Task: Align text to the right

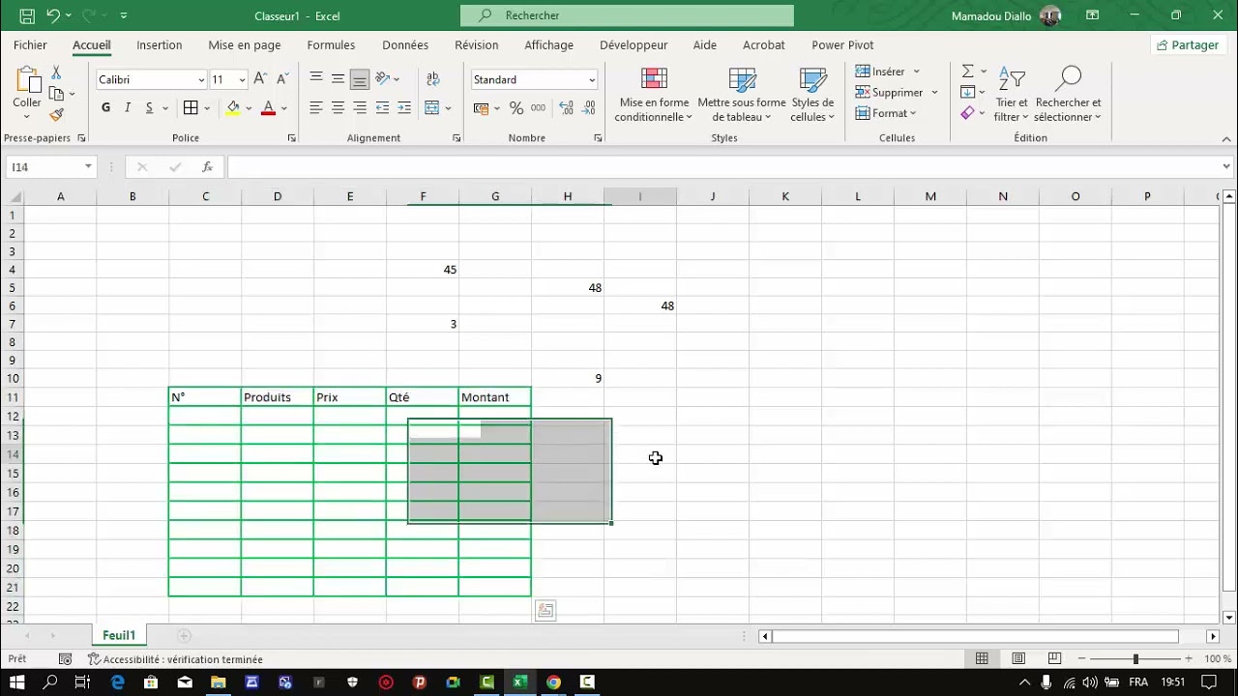Action: [x=360, y=108]
